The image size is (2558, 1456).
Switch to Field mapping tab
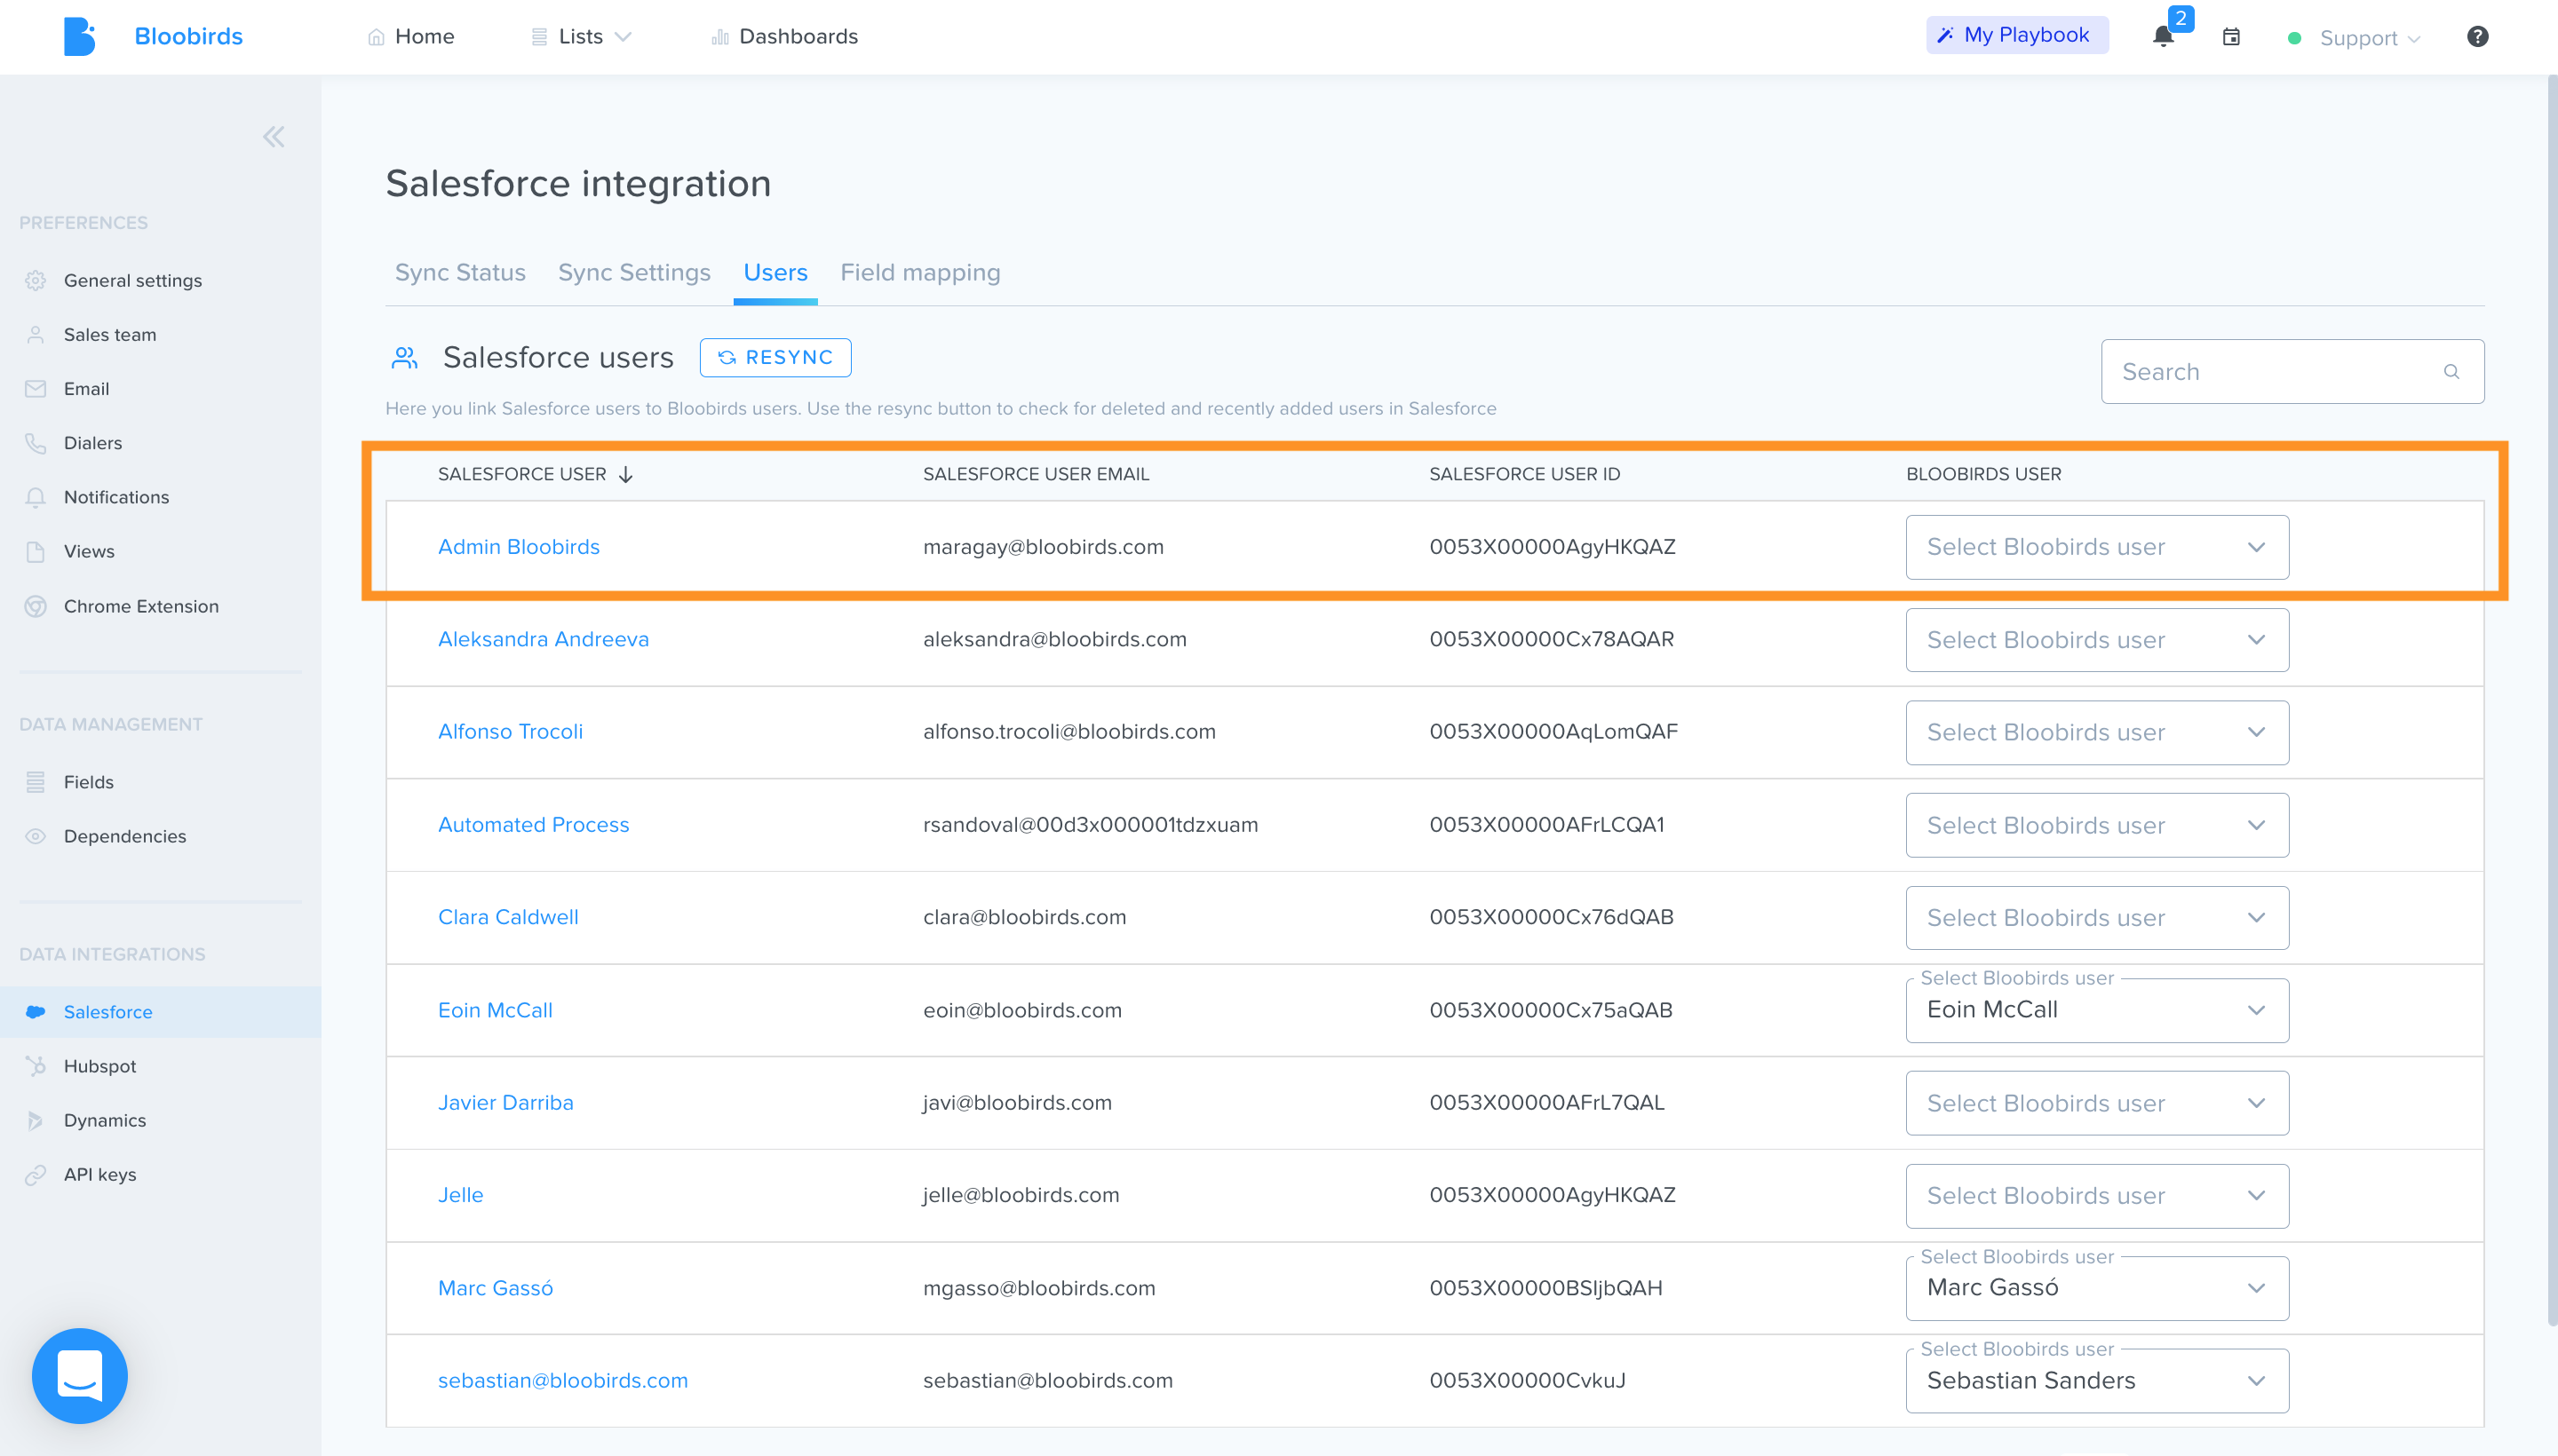pos(920,273)
